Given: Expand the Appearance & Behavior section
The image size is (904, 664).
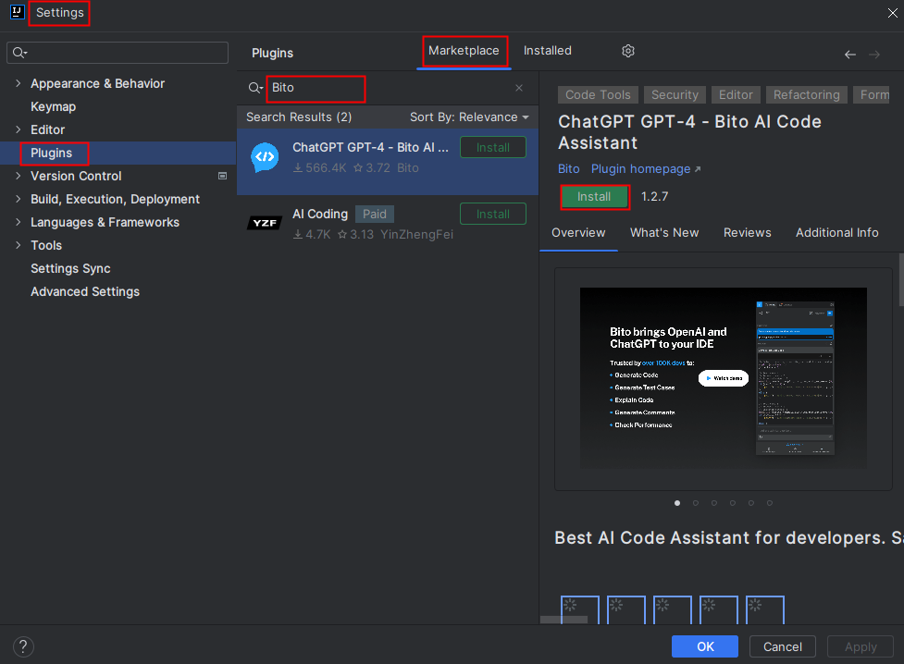Looking at the screenshot, I should tap(18, 83).
